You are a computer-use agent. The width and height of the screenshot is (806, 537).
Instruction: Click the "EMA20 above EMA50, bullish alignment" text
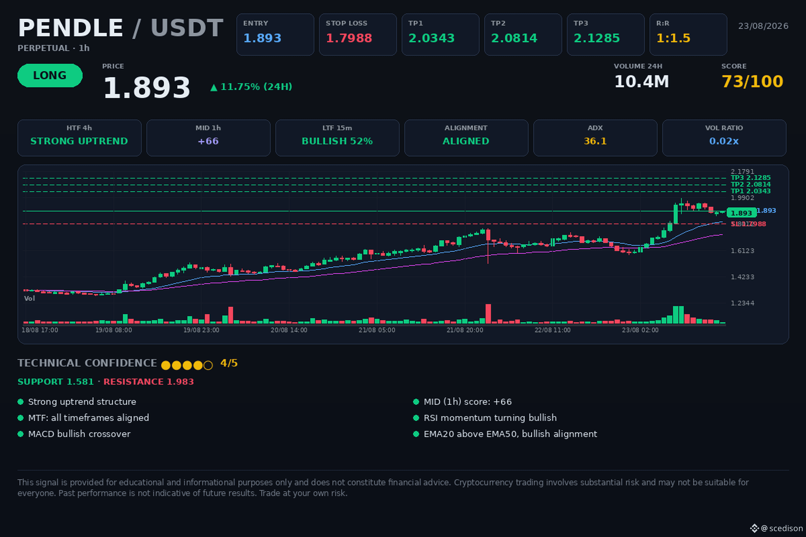(510, 434)
